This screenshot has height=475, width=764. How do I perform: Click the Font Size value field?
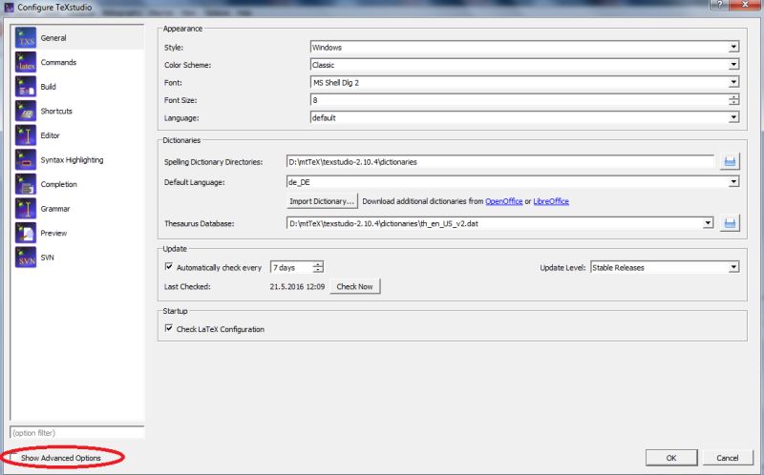point(520,100)
